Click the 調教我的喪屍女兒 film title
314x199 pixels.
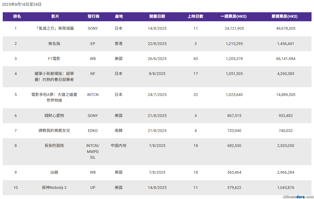point(54,131)
